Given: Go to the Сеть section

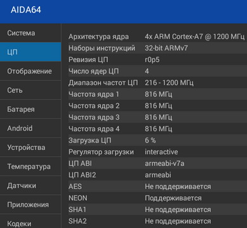Looking at the screenshot, I should [x=30, y=90].
